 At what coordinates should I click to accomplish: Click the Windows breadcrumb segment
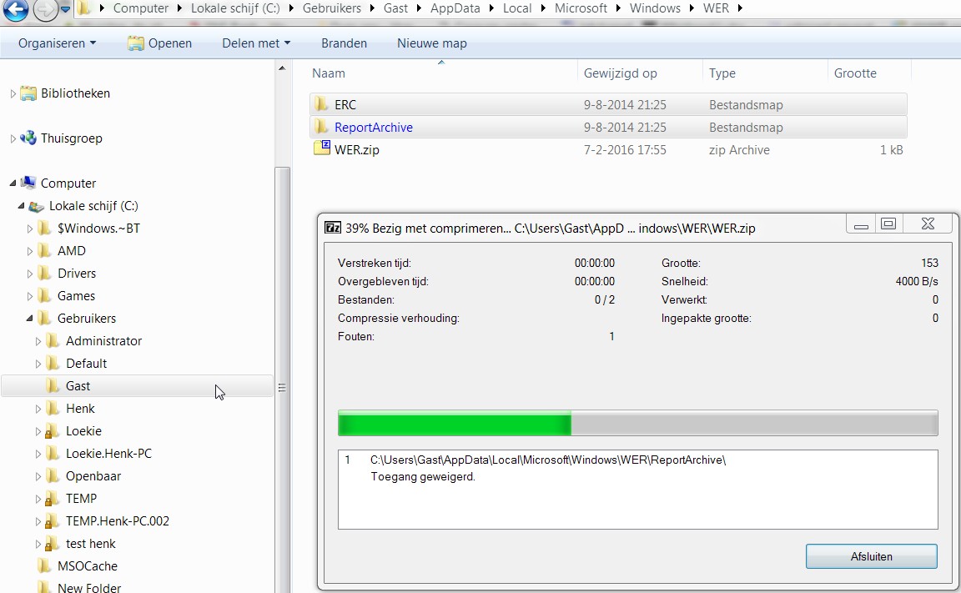(655, 8)
